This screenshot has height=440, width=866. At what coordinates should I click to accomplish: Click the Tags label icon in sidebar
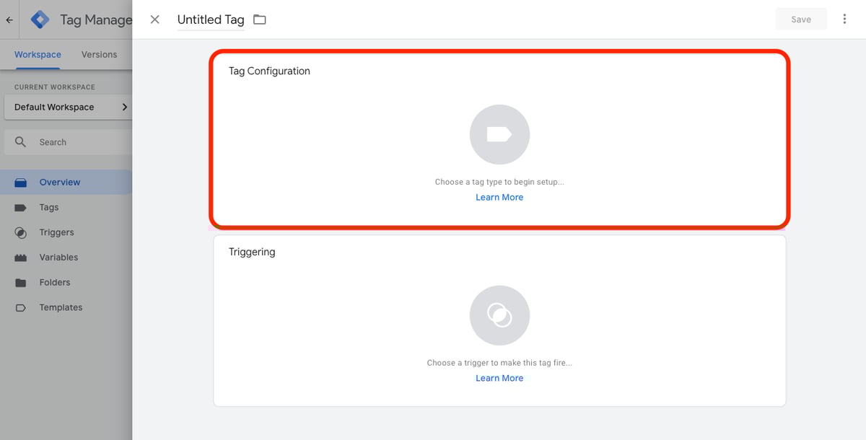point(20,207)
